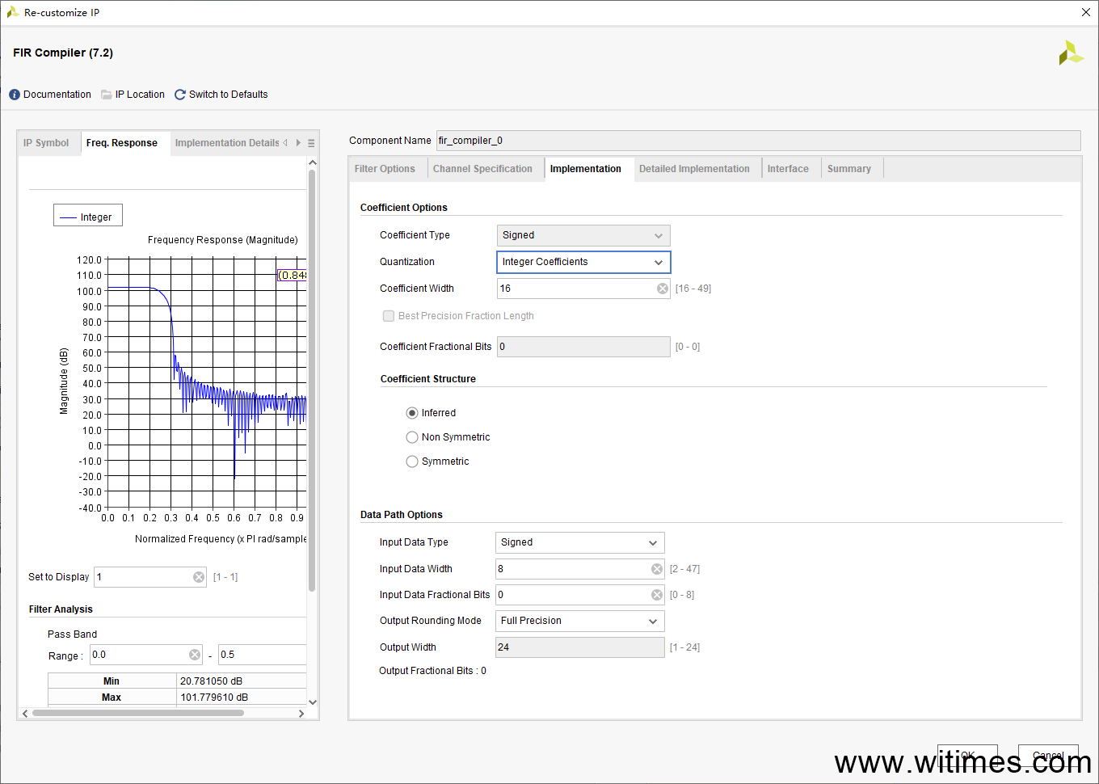Click Switch to Defaults

click(228, 95)
